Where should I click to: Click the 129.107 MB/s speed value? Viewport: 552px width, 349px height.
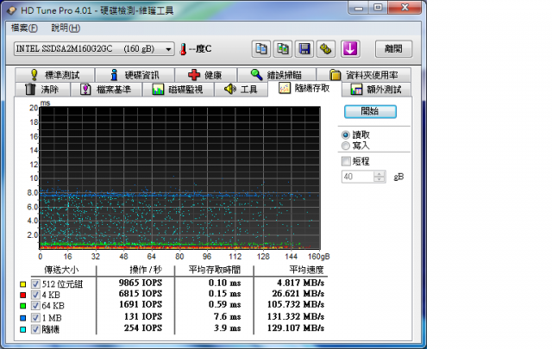[x=296, y=328]
